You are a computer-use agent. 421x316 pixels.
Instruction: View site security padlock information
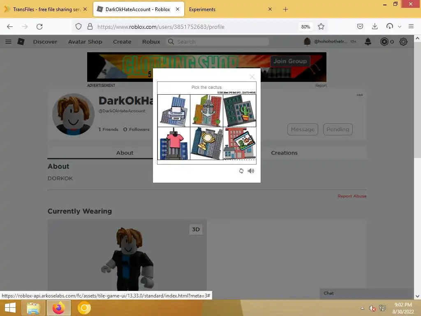tap(90, 26)
